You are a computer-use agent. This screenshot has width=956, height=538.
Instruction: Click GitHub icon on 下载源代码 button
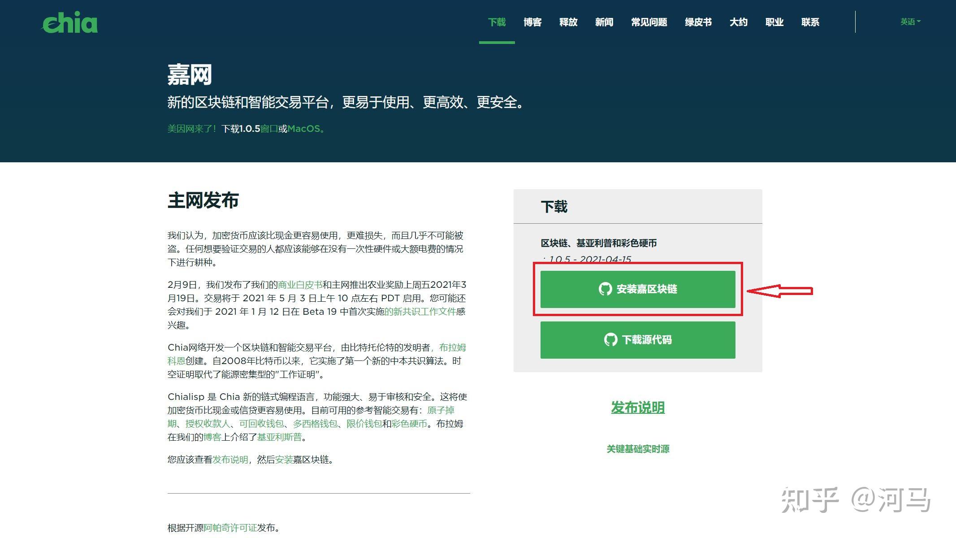(x=610, y=340)
